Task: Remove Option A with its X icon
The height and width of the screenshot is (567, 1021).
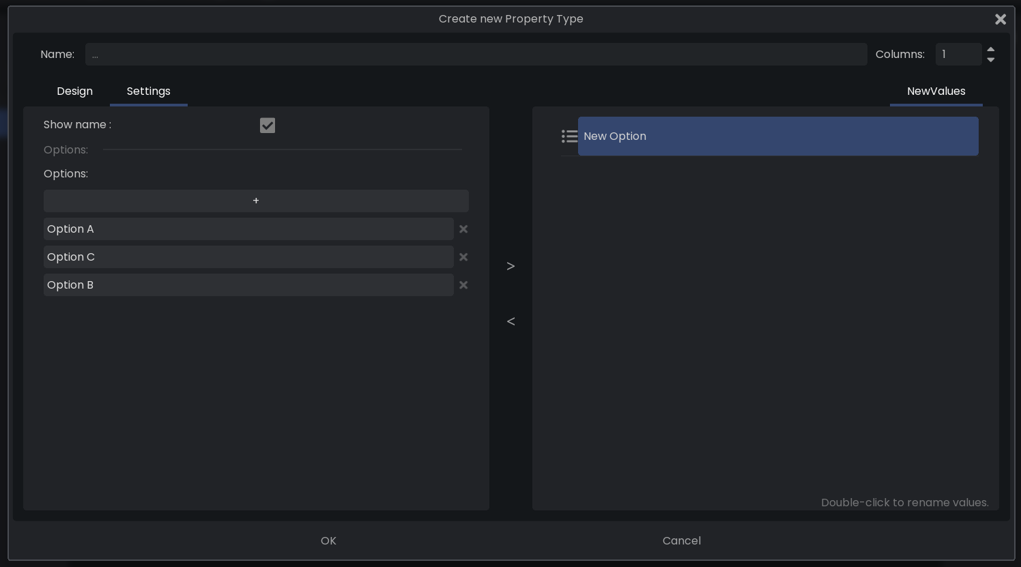Action: coord(463,229)
